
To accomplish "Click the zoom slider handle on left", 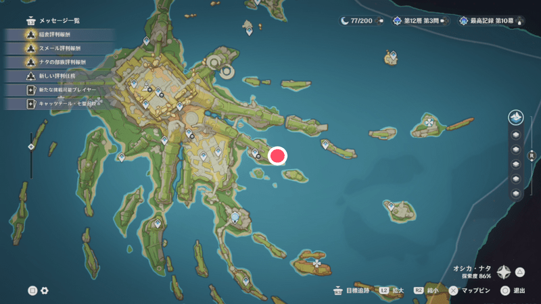I will (x=31, y=147).
